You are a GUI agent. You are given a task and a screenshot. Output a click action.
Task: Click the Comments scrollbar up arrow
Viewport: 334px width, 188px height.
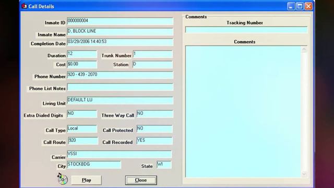(304, 50)
